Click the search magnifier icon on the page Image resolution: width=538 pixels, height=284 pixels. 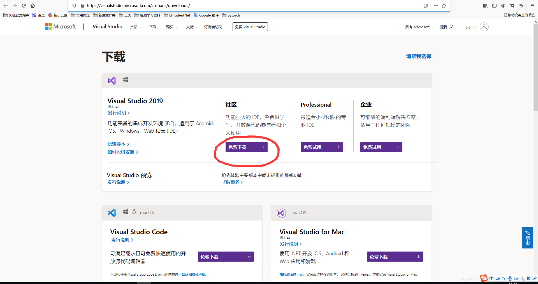coord(451,27)
